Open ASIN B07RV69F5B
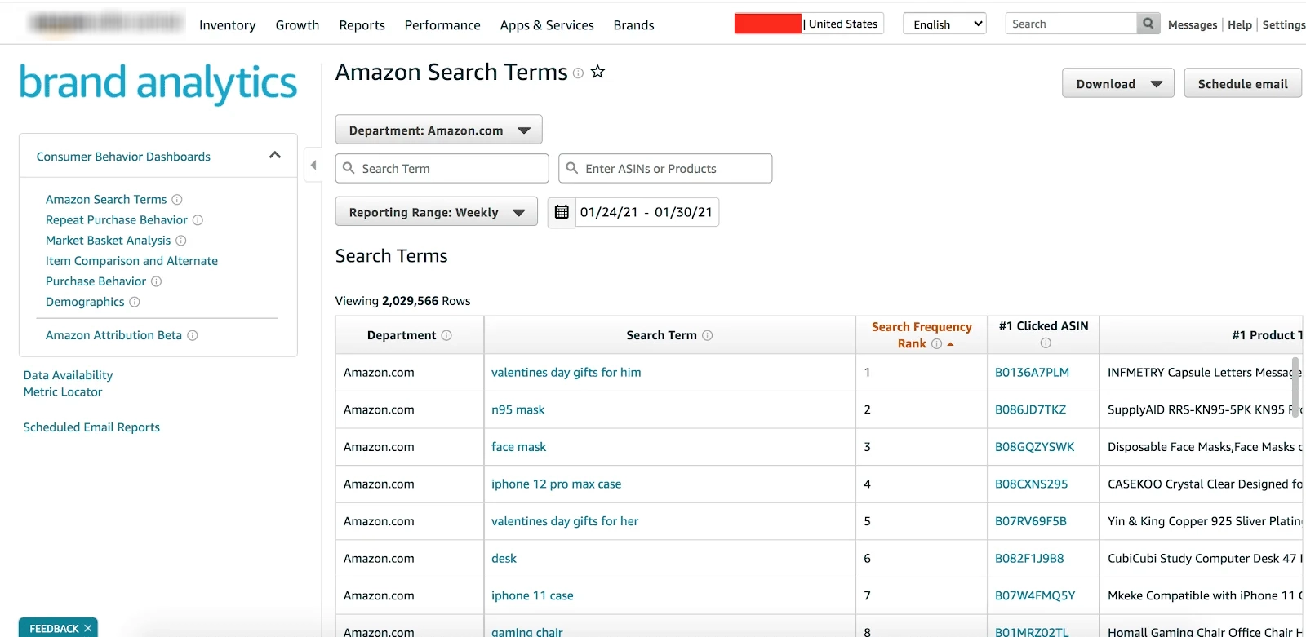The height and width of the screenshot is (637, 1306). pos(1030,521)
